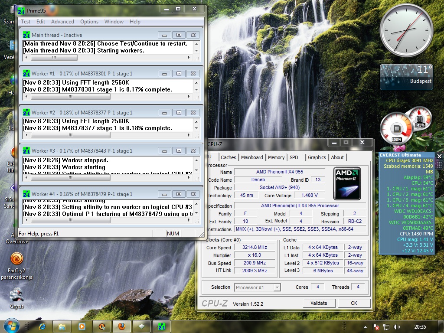This screenshot has width=444, height=333.
Task: Open the Window menu in Prime95
Action: (x=114, y=22)
